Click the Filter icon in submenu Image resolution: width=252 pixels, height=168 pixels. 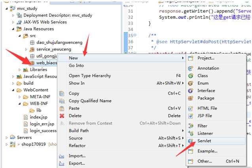click(191, 126)
